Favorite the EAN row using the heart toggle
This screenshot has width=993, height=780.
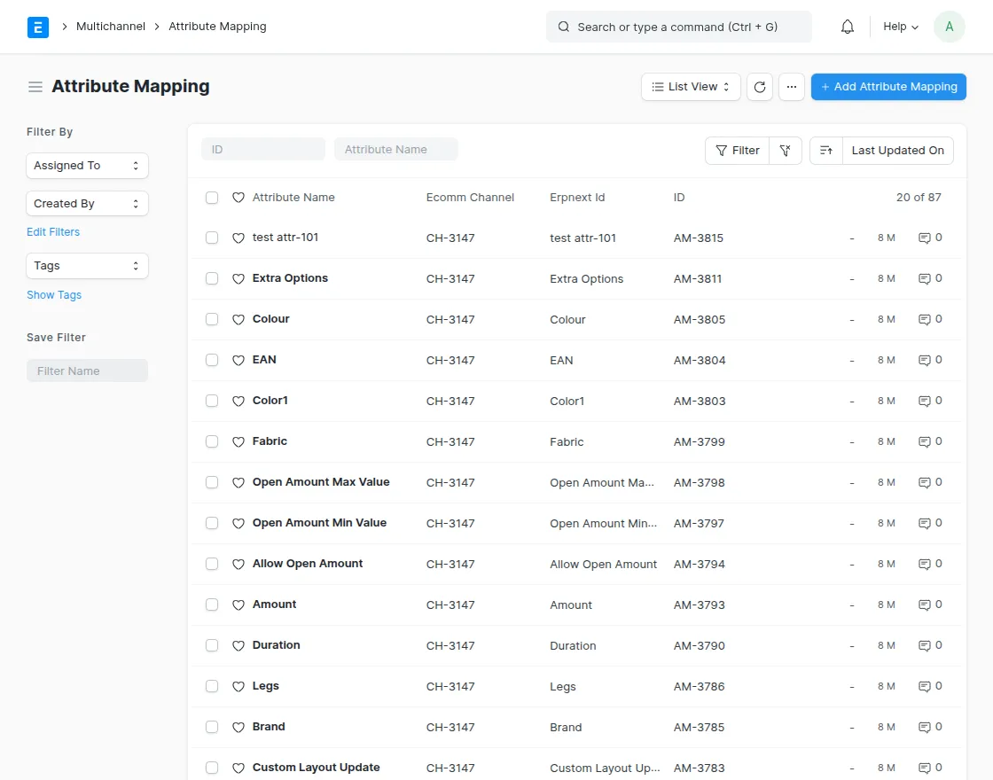pyautogui.click(x=238, y=360)
